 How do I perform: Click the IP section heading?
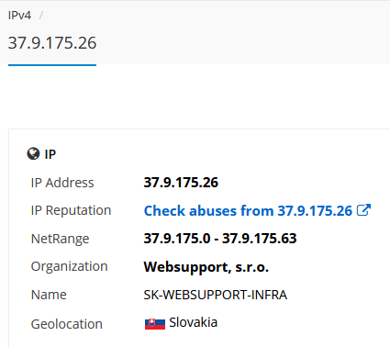(50, 154)
